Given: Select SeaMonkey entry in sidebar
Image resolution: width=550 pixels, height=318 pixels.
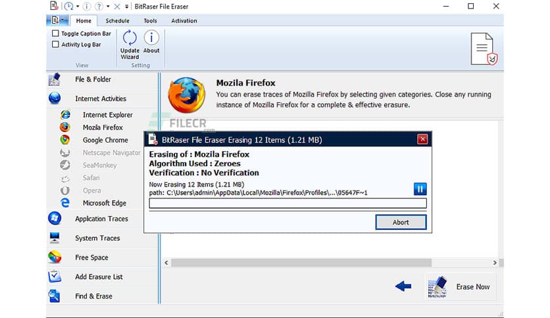Looking at the screenshot, I should coord(99,166).
